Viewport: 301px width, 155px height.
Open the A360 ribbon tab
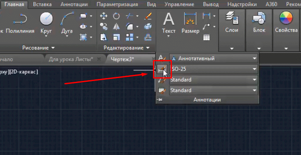(271, 4)
